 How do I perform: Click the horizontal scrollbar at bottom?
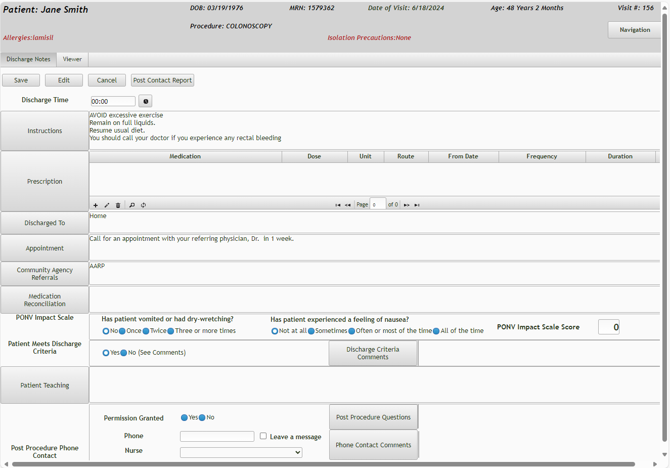point(324,464)
